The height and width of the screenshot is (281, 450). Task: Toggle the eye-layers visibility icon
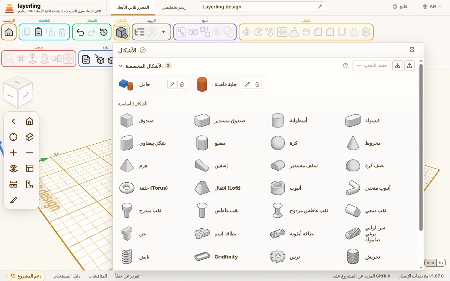[13, 169]
